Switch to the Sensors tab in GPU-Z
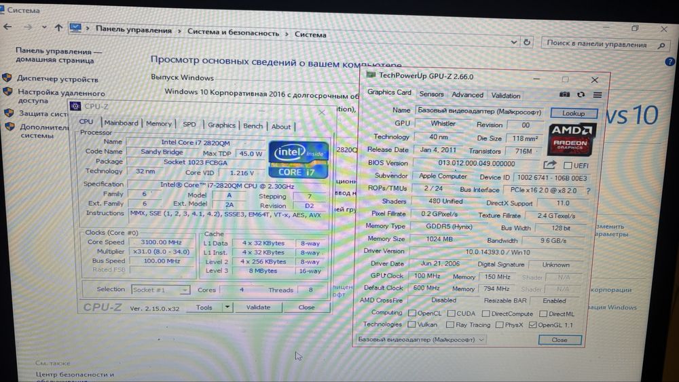Viewport: 679px width, 382px height. (431, 94)
